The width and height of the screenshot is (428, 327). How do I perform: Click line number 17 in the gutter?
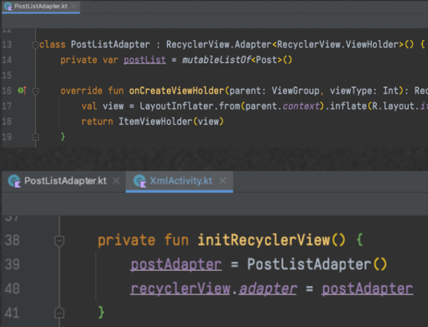coord(7,106)
